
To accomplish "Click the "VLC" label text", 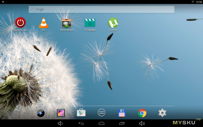I will point(44,30).
